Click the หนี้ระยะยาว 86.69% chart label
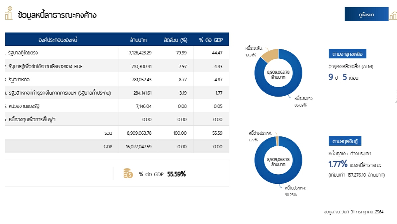This screenshot has height=224, width=397. (304, 102)
